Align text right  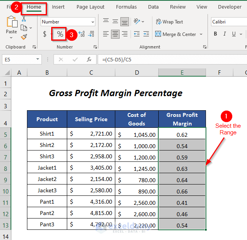(125, 34)
